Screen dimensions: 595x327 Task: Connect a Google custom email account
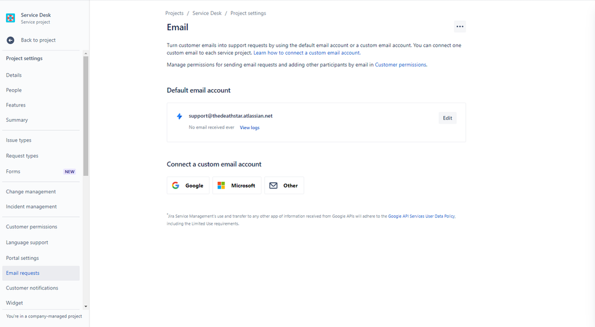(x=188, y=185)
